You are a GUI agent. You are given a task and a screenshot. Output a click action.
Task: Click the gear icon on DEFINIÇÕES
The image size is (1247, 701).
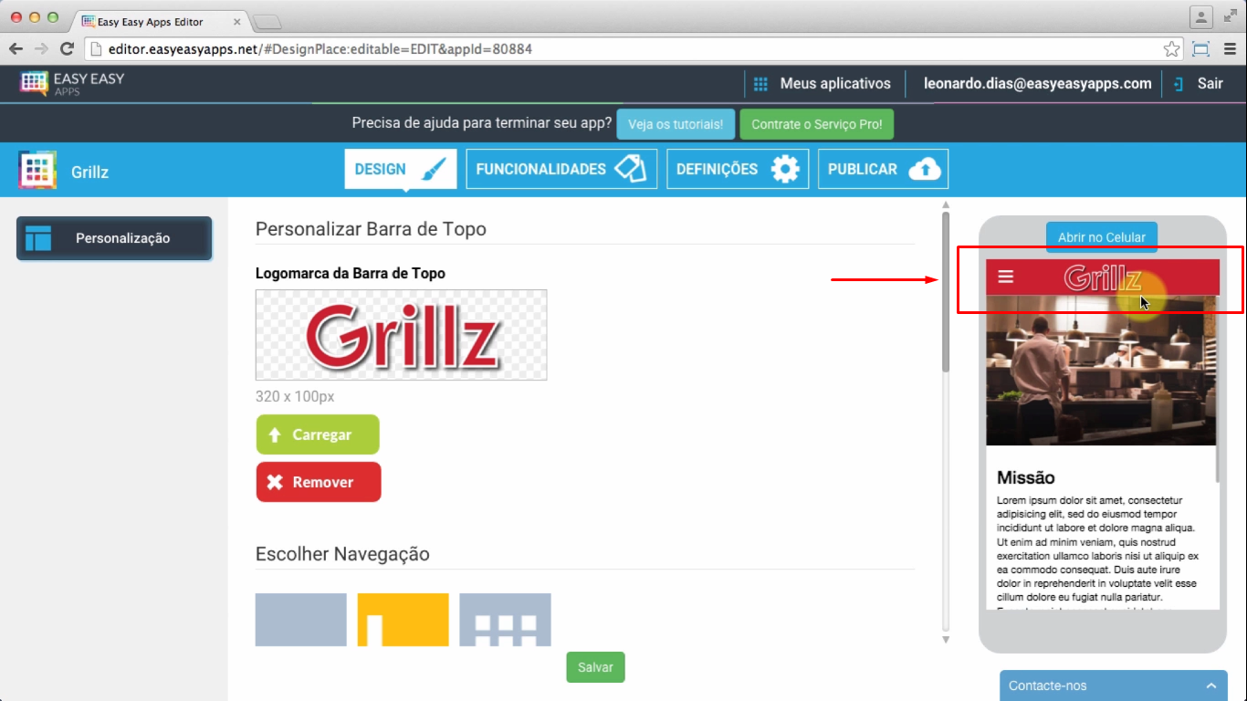pyautogui.click(x=786, y=168)
